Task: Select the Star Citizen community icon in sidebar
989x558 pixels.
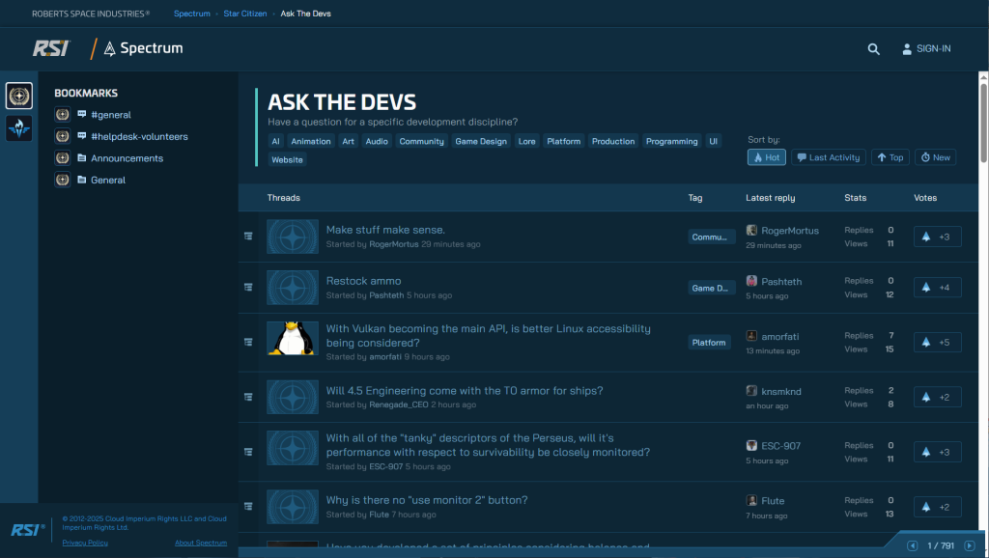Action: click(x=19, y=96)
